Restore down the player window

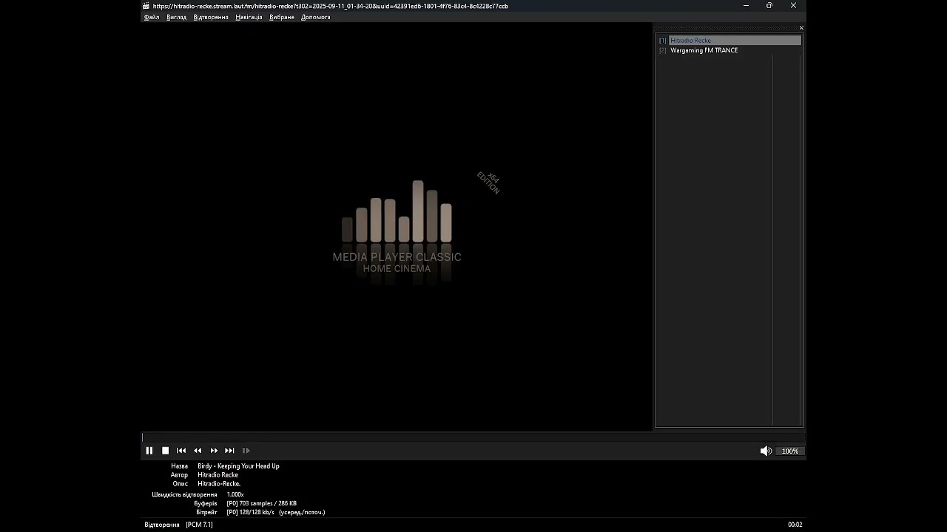click(x=769, y=6)
